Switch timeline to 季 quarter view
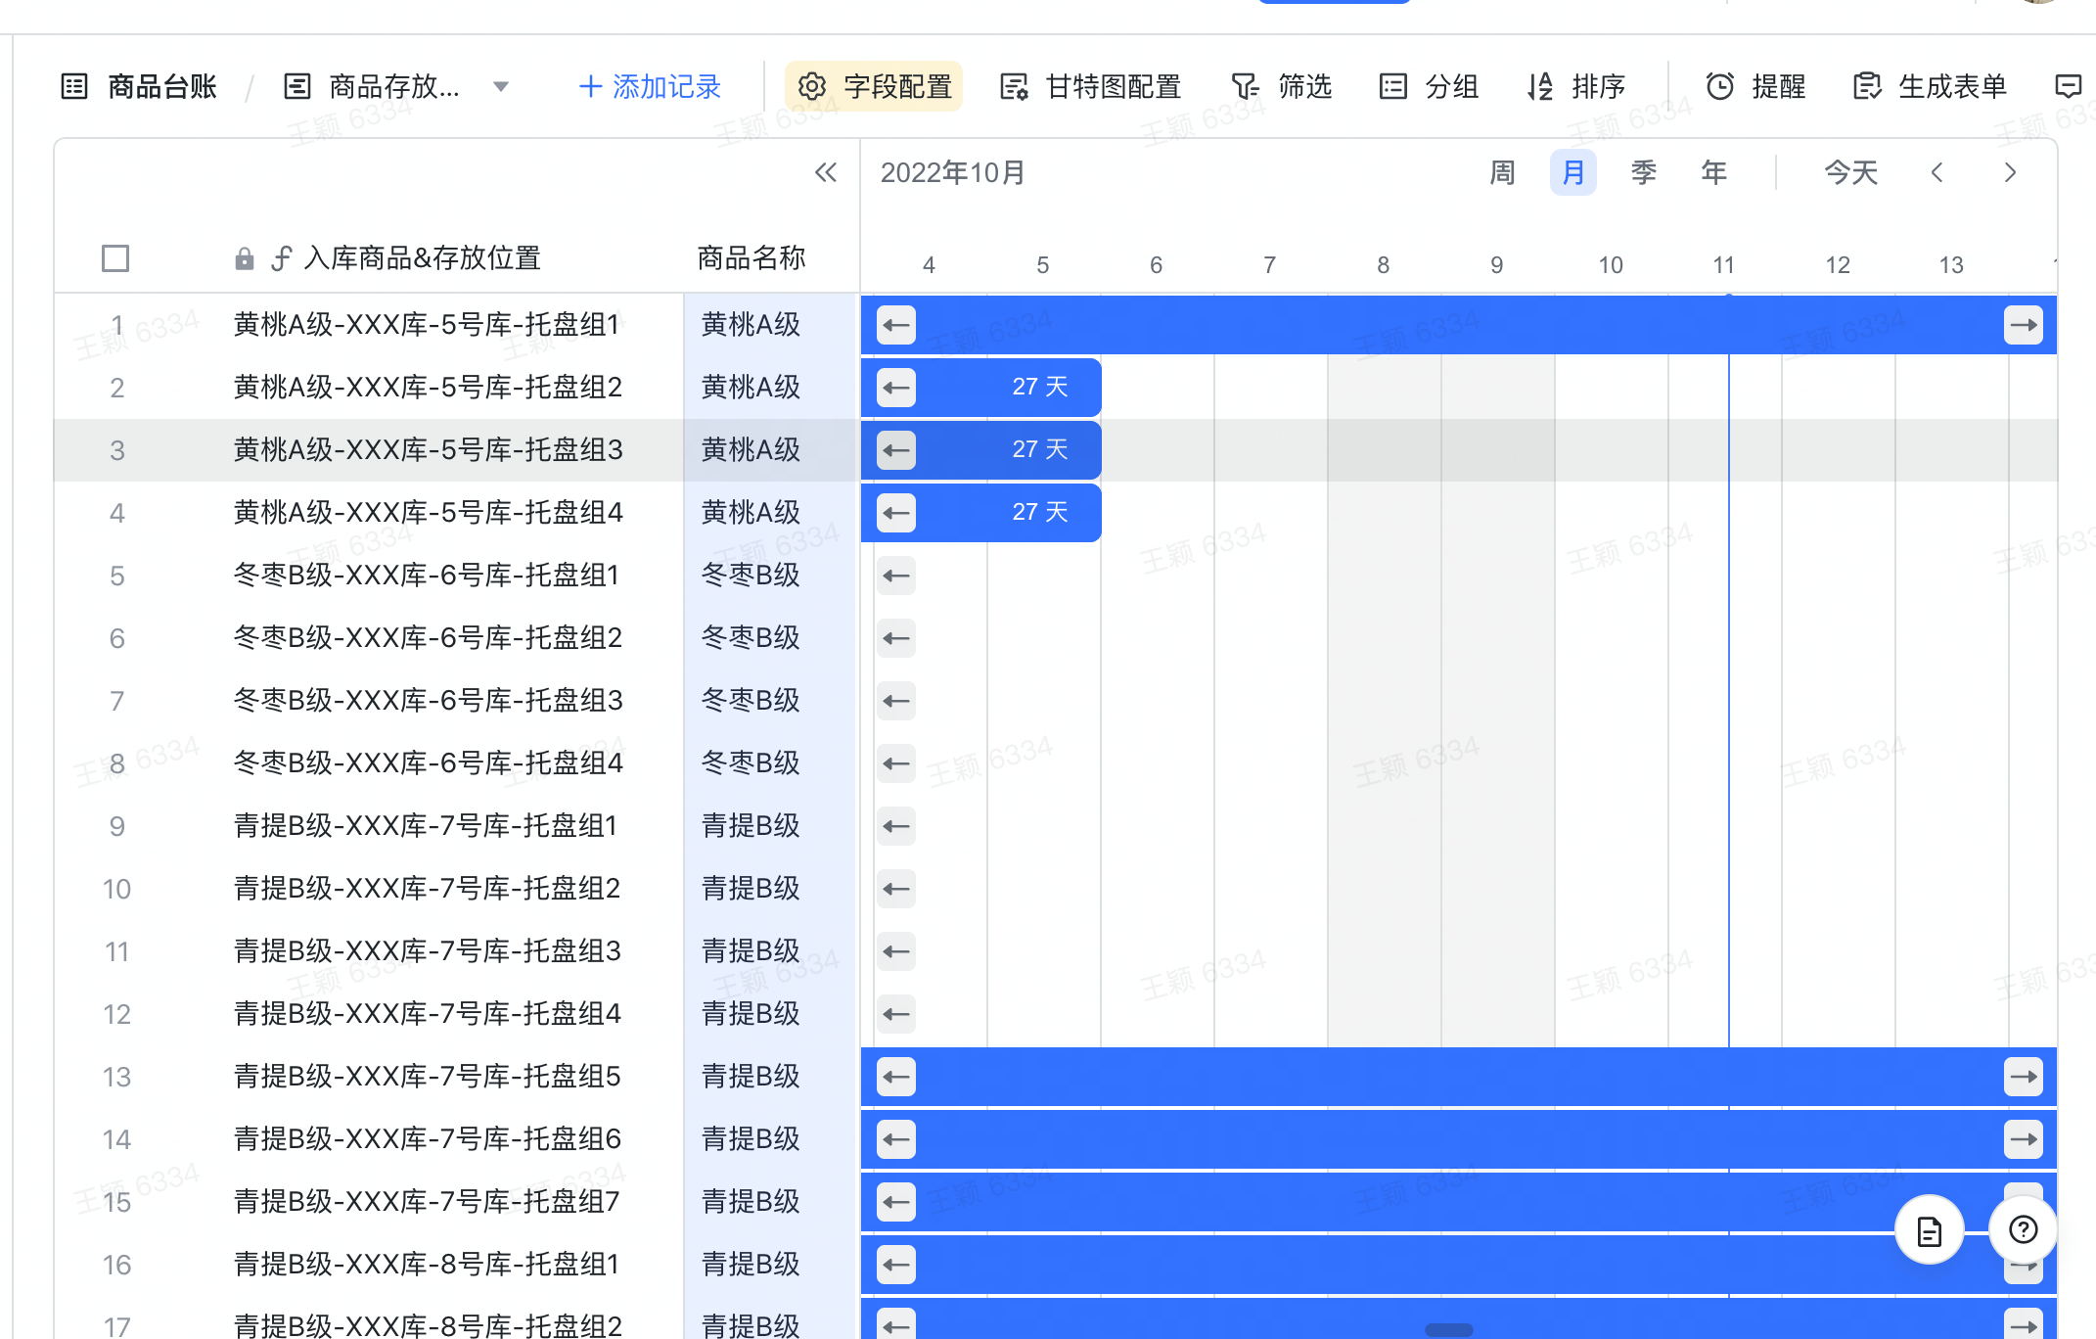The width and height of the screenshot is (2096, 1339). [1643, 173]
